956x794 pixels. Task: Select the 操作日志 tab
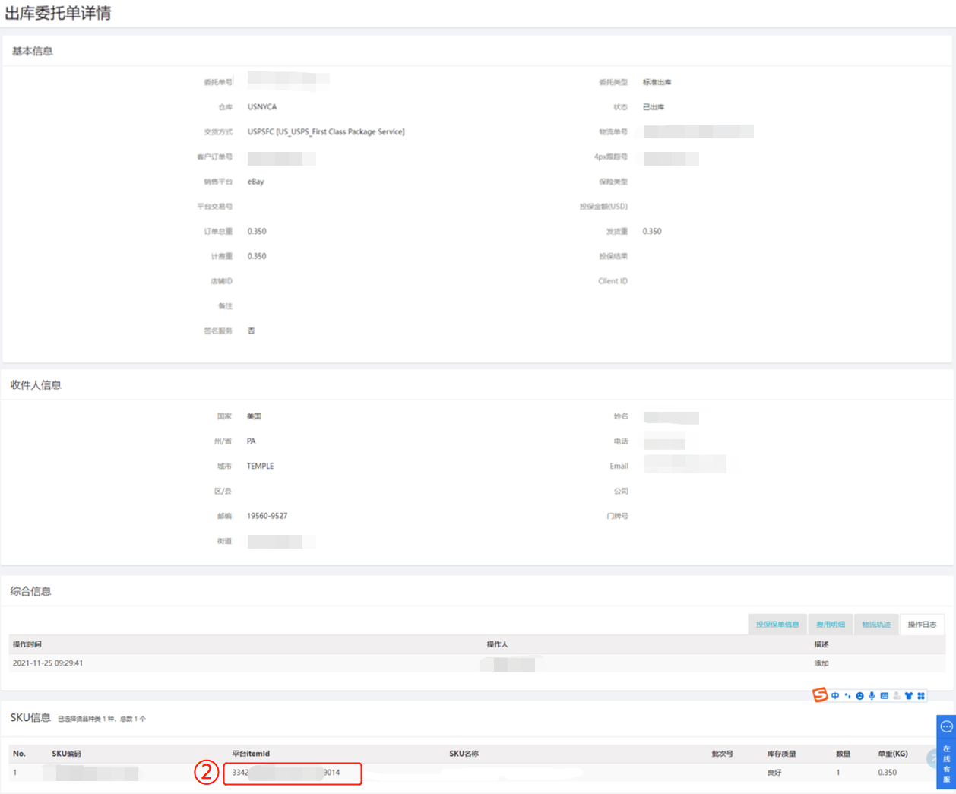pos(922,625)
